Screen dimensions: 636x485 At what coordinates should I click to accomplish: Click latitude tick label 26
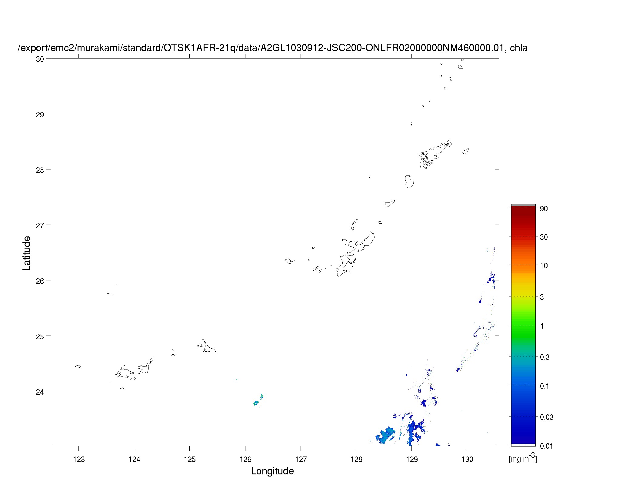[x=40, y=281]
